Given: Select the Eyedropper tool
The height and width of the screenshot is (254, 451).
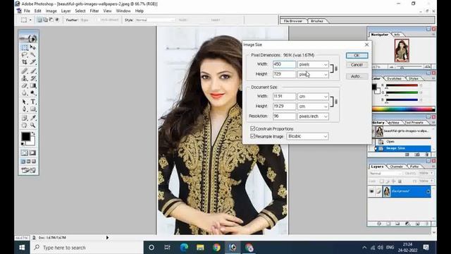Looking at the screenshot, I should coord(33,118).
